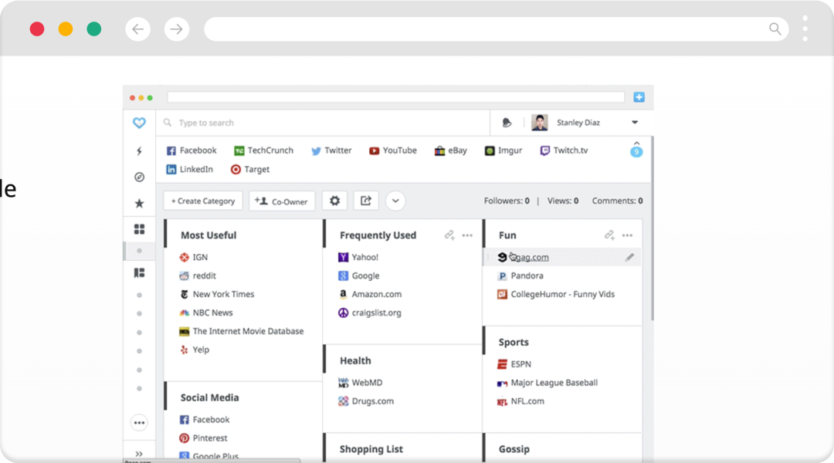Collapse the quick links bar chevron
The width and height of the screenshot is (834, 463).
click(636, 144)
